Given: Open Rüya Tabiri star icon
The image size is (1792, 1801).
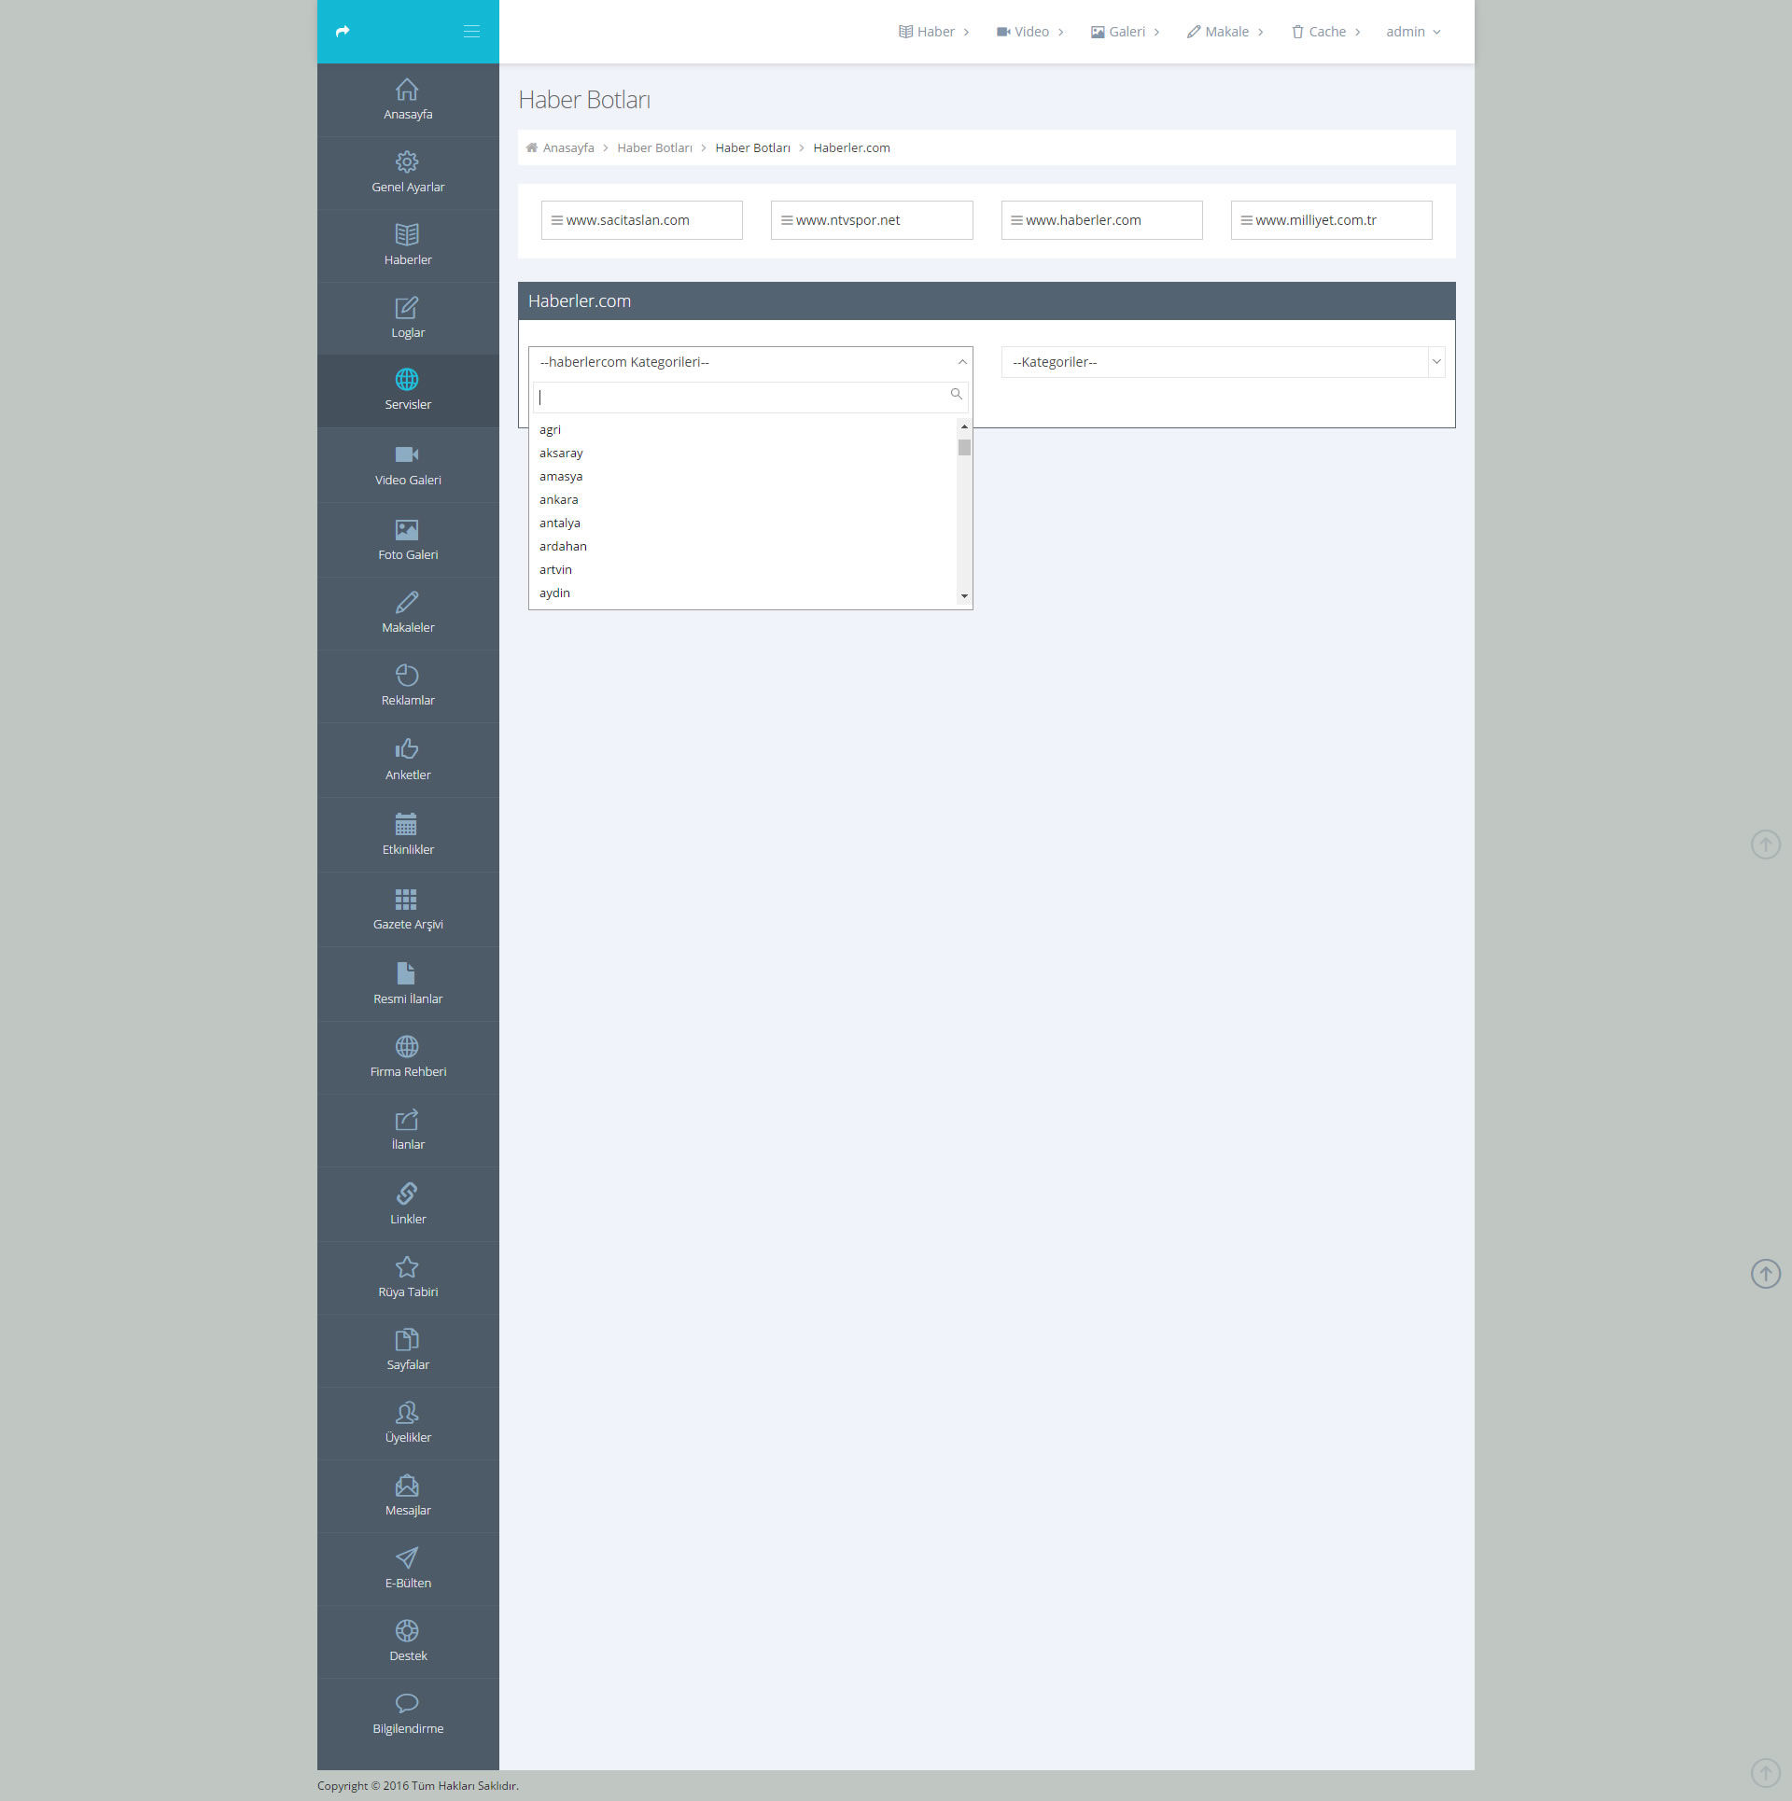Looking at the screenshot, I should point(407,1267).
